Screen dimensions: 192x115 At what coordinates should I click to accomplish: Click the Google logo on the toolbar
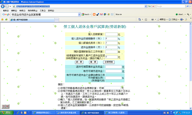click(6, 14)
